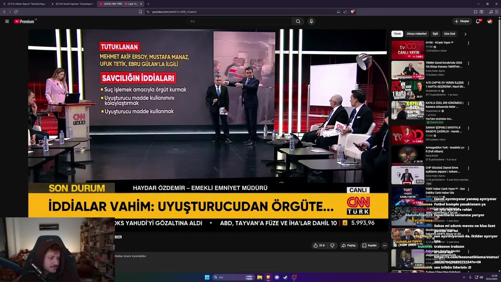Viewport: 501px width, 282px height.
Task: Click the Paylaş share button
Action: coord(348,246)
